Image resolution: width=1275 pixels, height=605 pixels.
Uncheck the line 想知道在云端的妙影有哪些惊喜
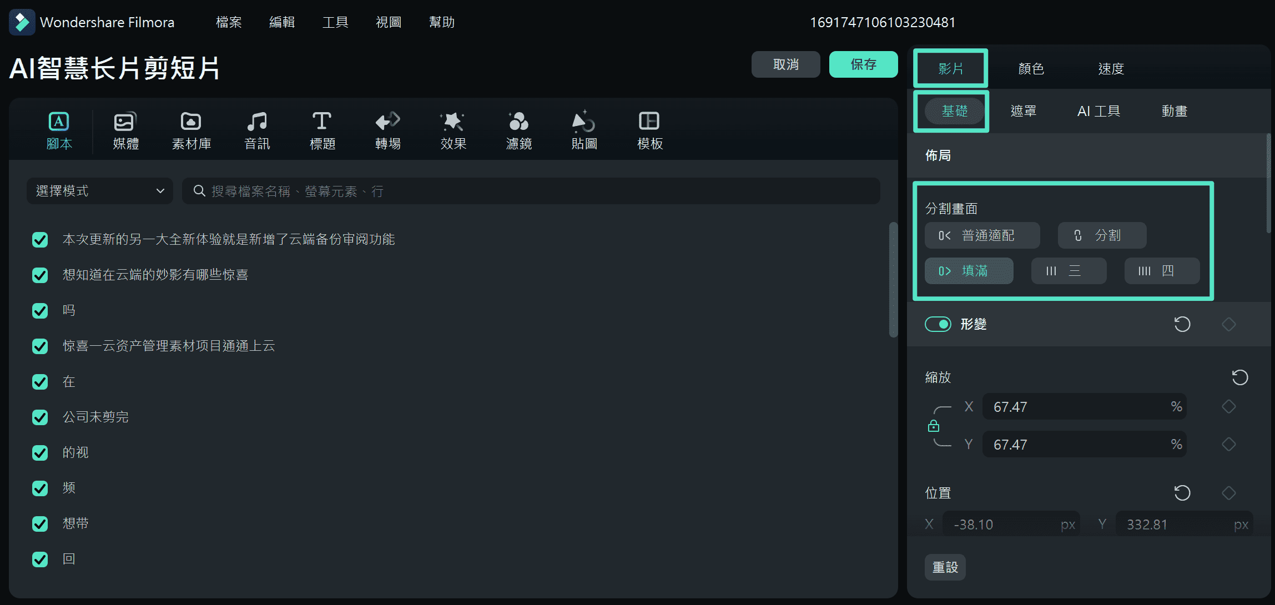[40, 275]
